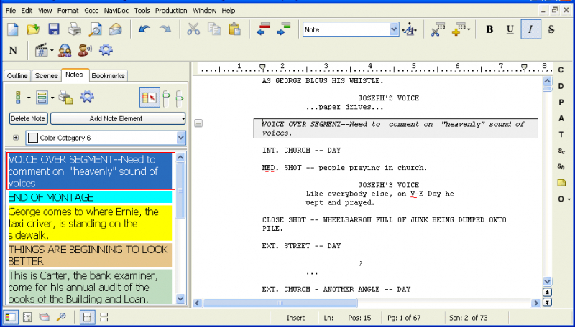Open the Note element type dropdown
Viewport: 575px width, 327px height.
pyautogui.click(x=394, y=29)
